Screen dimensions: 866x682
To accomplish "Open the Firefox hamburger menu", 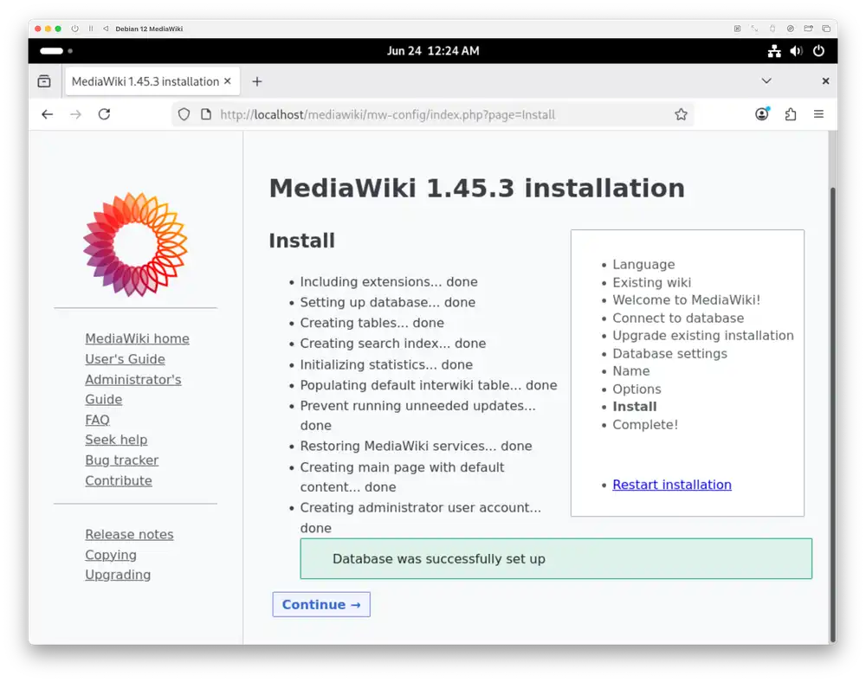I will coord(818,114).
